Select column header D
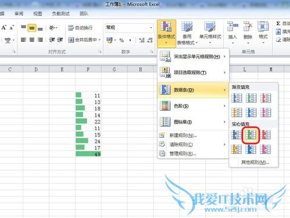 pos(36,69)
